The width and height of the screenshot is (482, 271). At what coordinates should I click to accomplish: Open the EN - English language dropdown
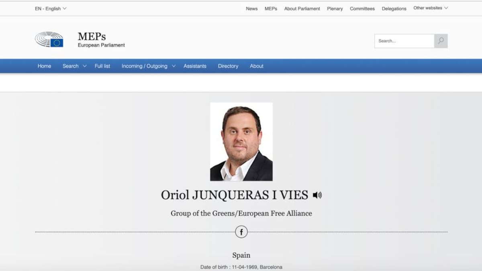[x=51, y=8]
